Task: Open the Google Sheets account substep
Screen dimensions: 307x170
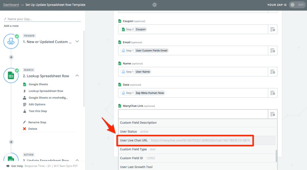Action: click(x=48, y=97)
